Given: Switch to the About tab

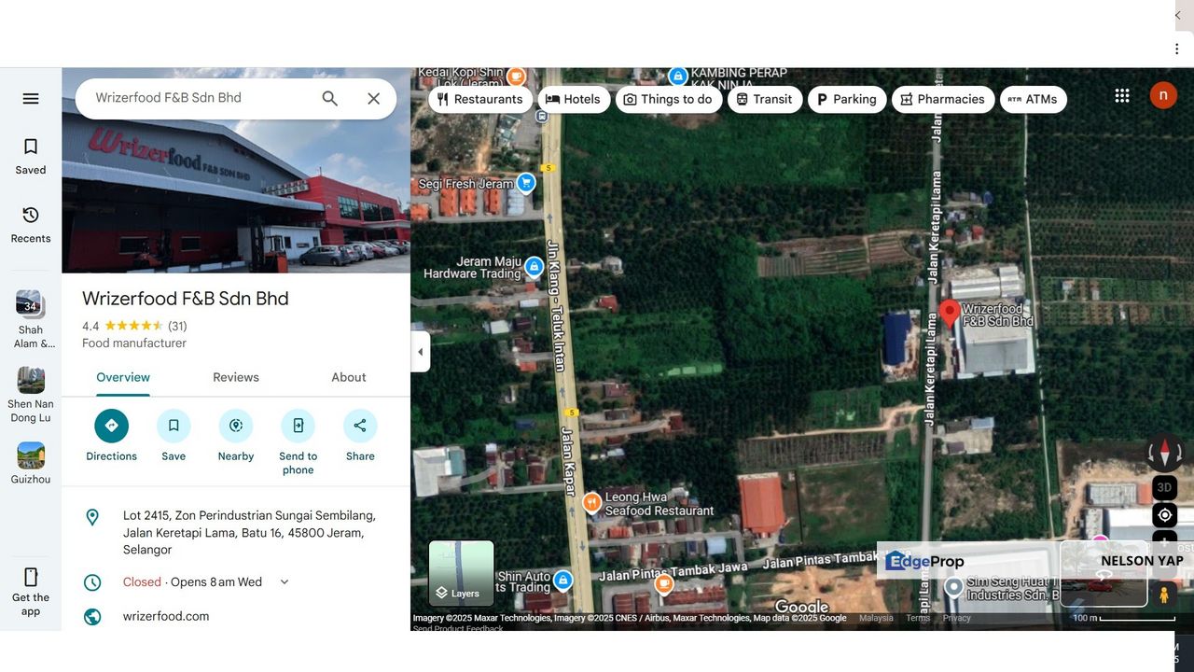Looking at the screenshot, I should click(x=349, y=377).
